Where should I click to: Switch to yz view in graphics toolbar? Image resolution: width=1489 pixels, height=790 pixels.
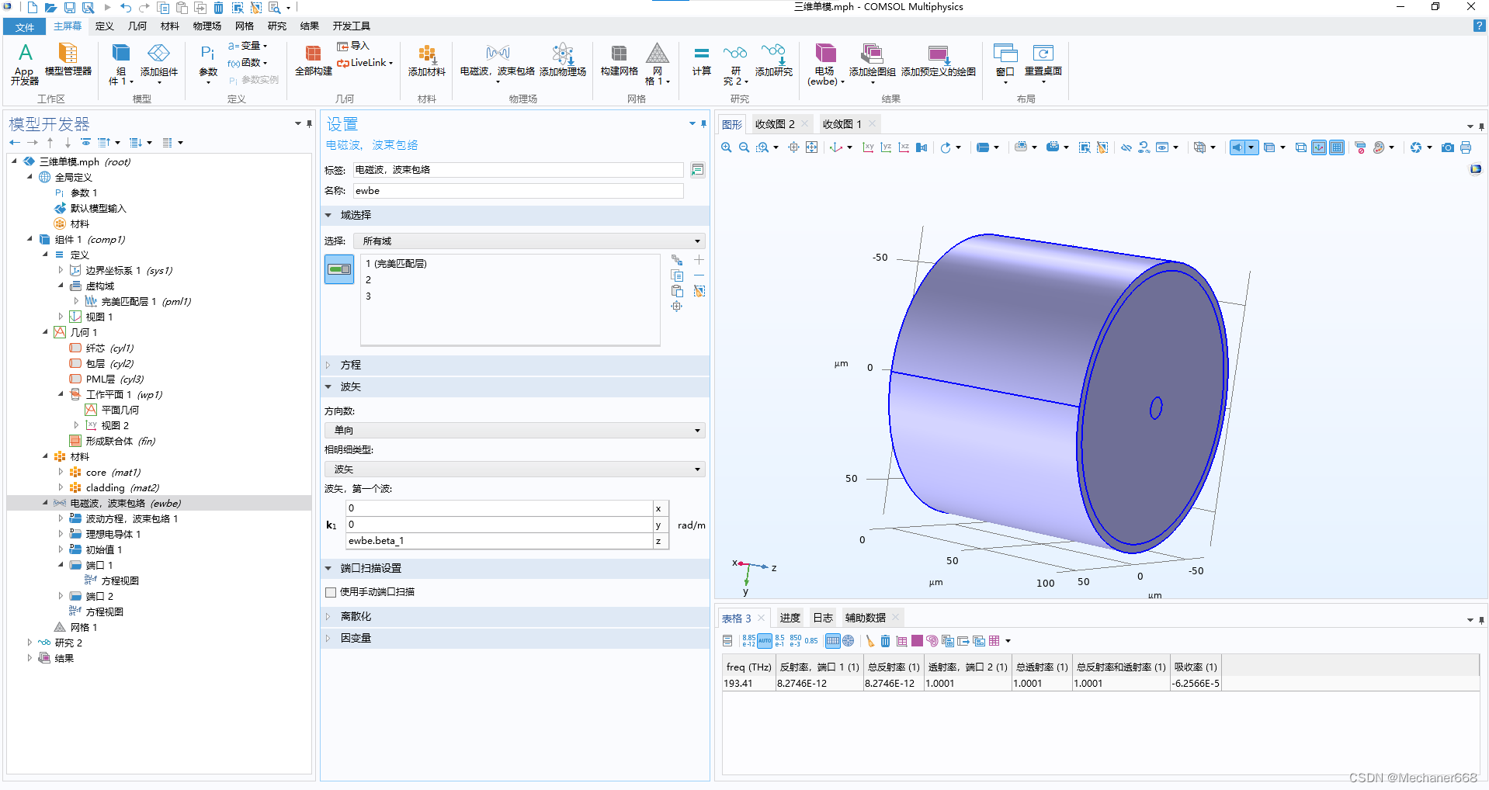pos(887,147)
